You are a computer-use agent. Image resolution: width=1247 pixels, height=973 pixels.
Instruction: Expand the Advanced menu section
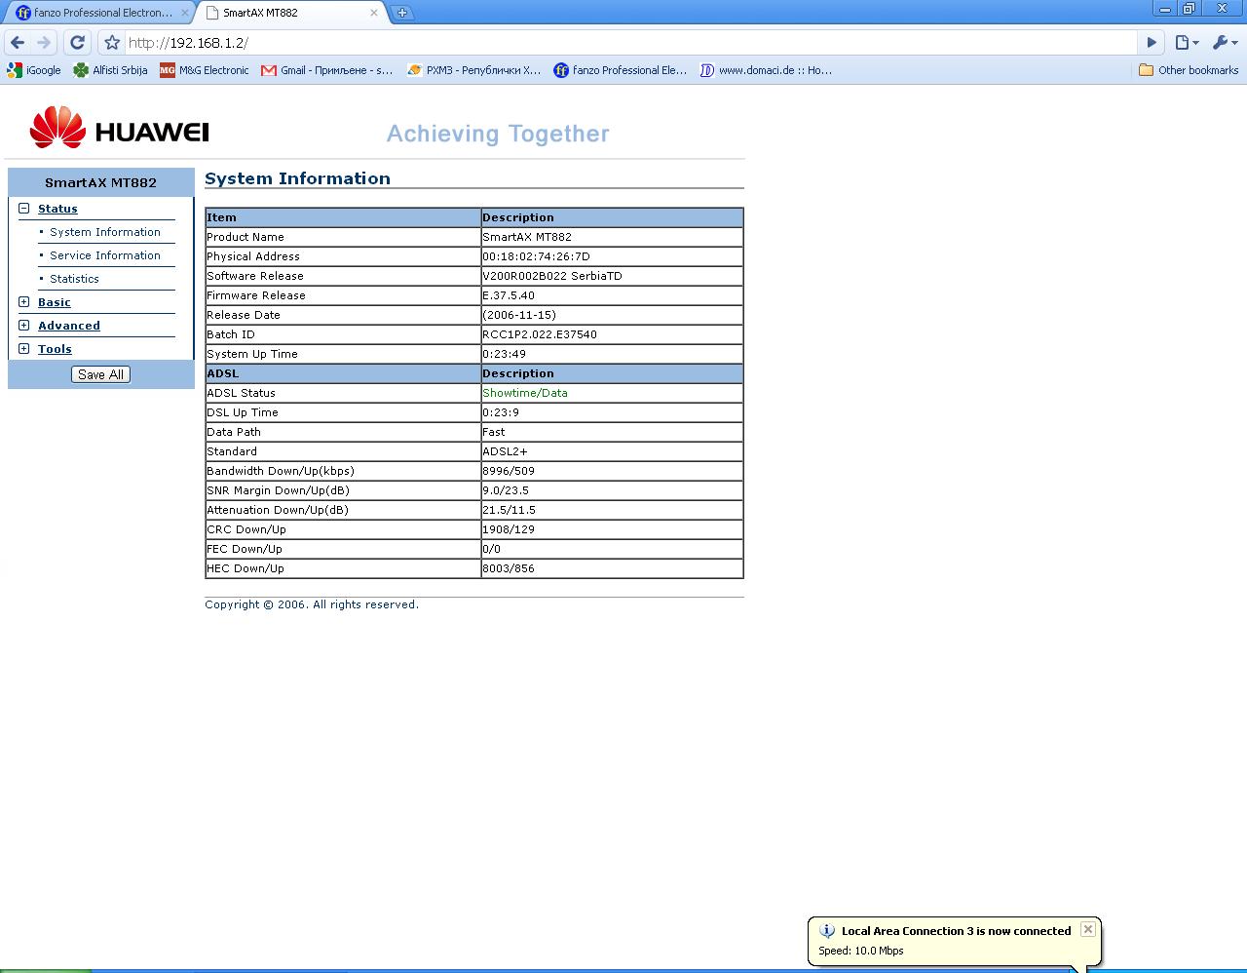click(24, 326)
